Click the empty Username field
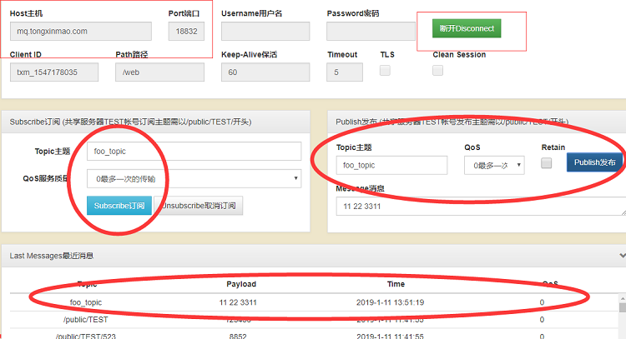Viewport: 626px width, 339px height. point(265,31)
